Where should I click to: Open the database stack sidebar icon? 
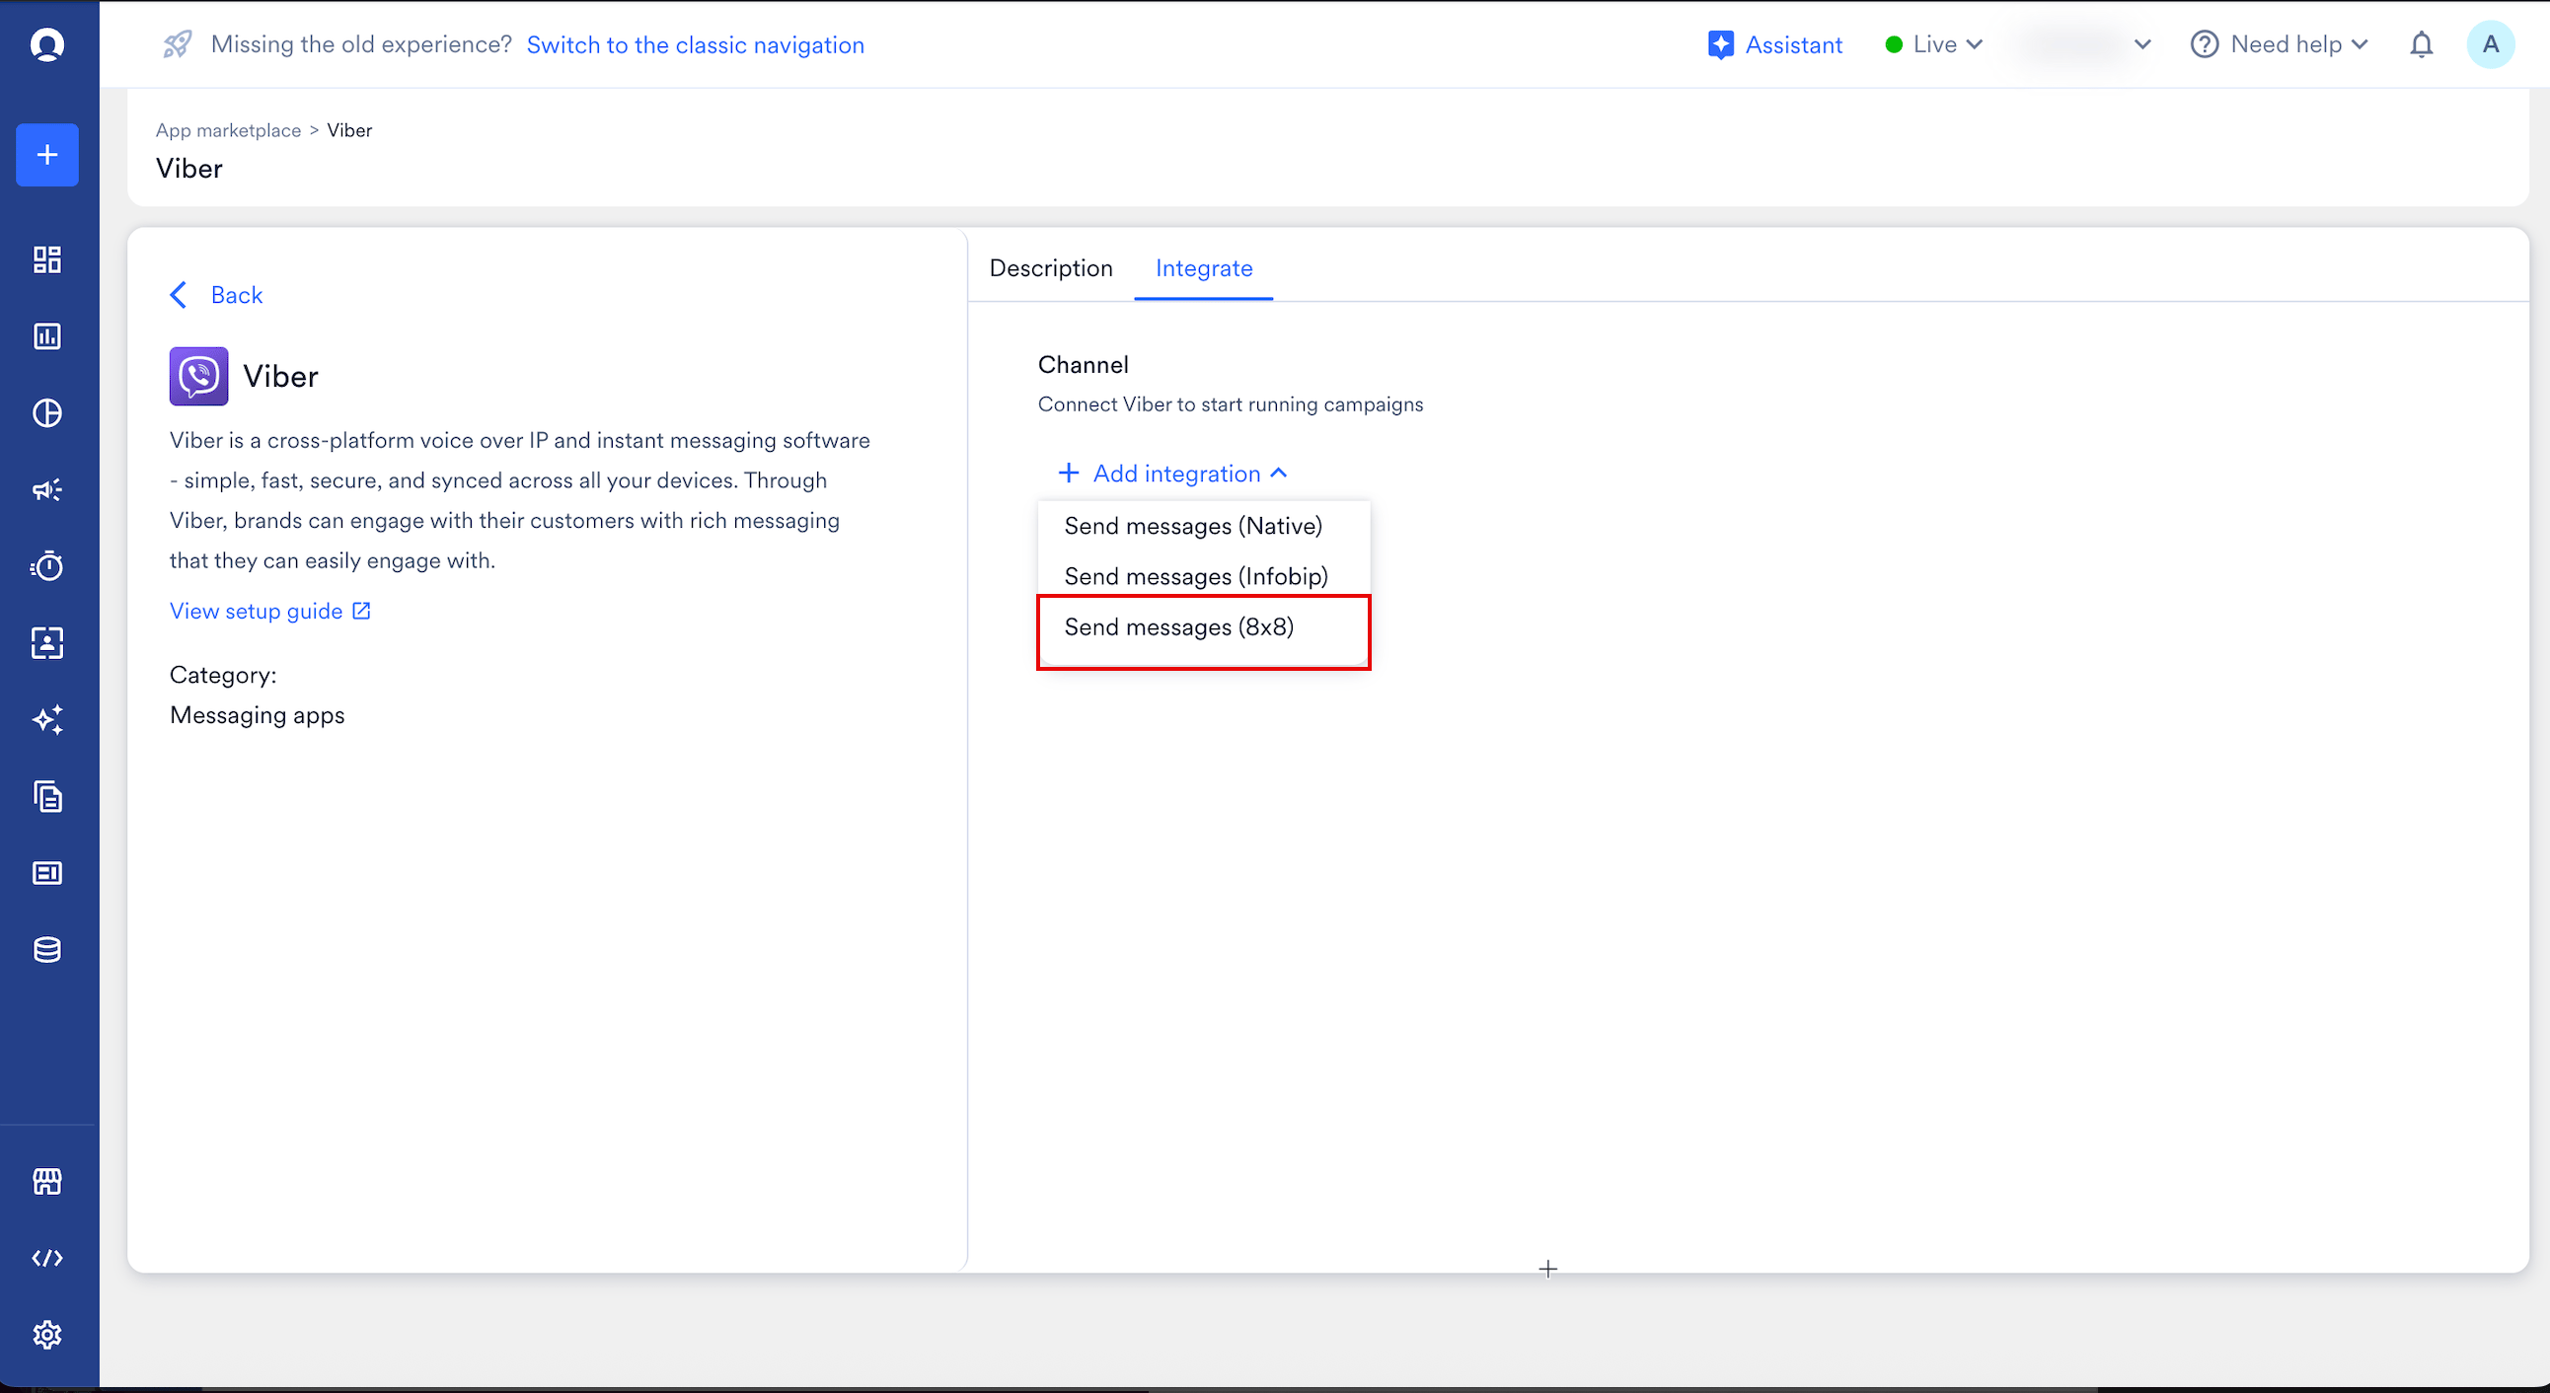click(47, 950)
